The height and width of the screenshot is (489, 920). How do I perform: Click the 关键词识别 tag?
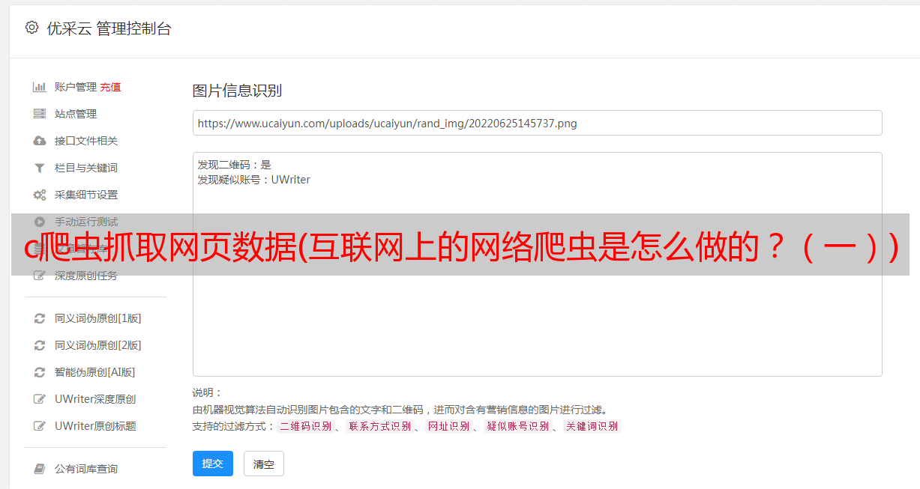coord(592,426)
